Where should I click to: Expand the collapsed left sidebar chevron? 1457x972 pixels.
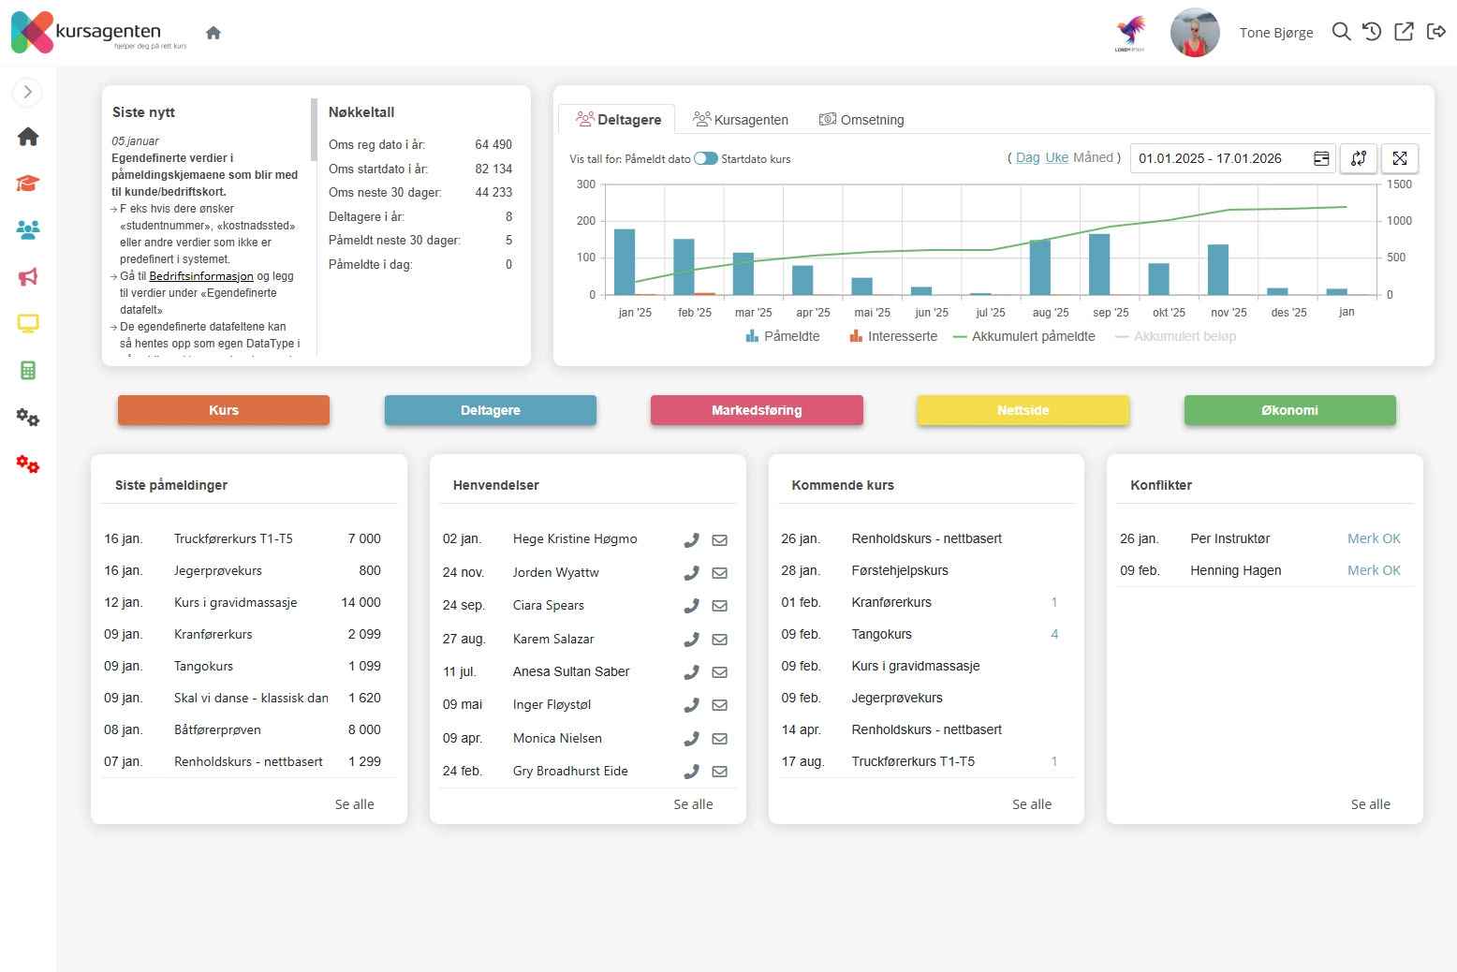coord(27,92)
